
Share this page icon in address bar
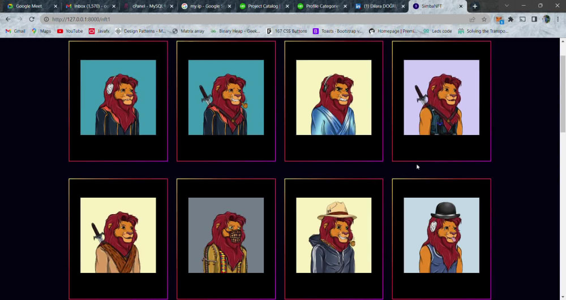[x=472, y=19]
